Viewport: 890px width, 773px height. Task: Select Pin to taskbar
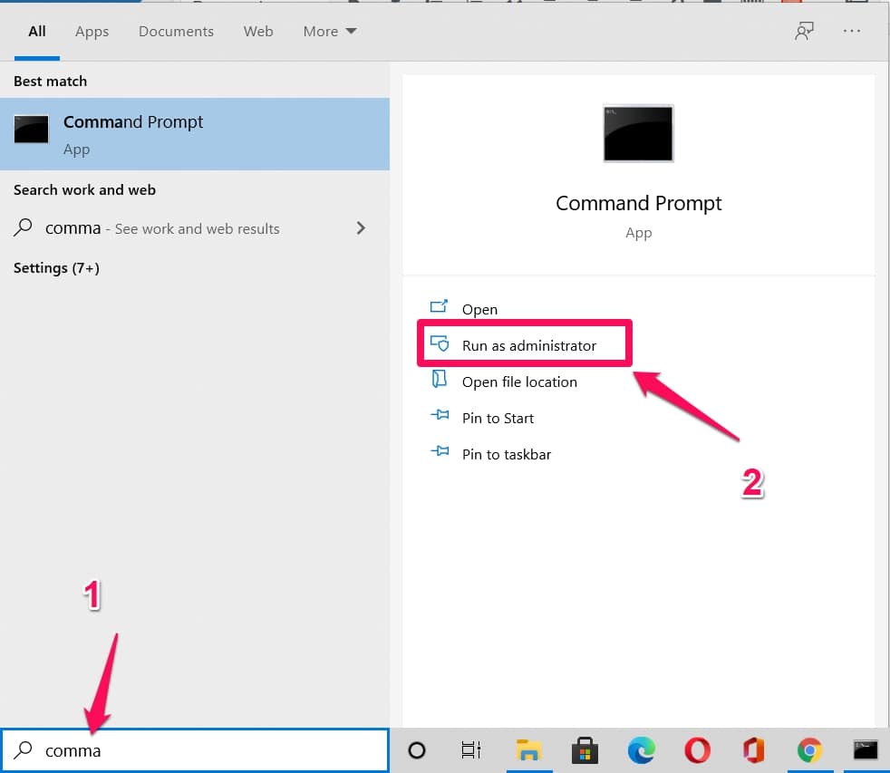tap(507, 455)
